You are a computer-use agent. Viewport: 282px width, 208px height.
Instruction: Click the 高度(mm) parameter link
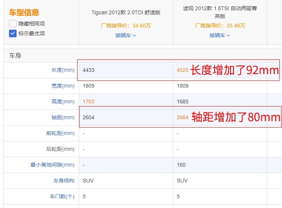coord(63,102)
